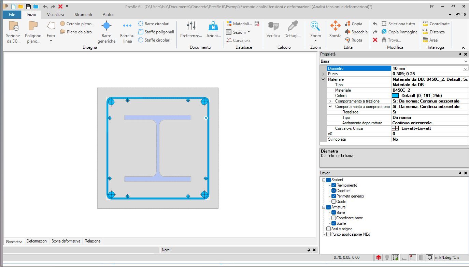Uncheck the Riempimento layer checkbox

(x=334, y=185)
